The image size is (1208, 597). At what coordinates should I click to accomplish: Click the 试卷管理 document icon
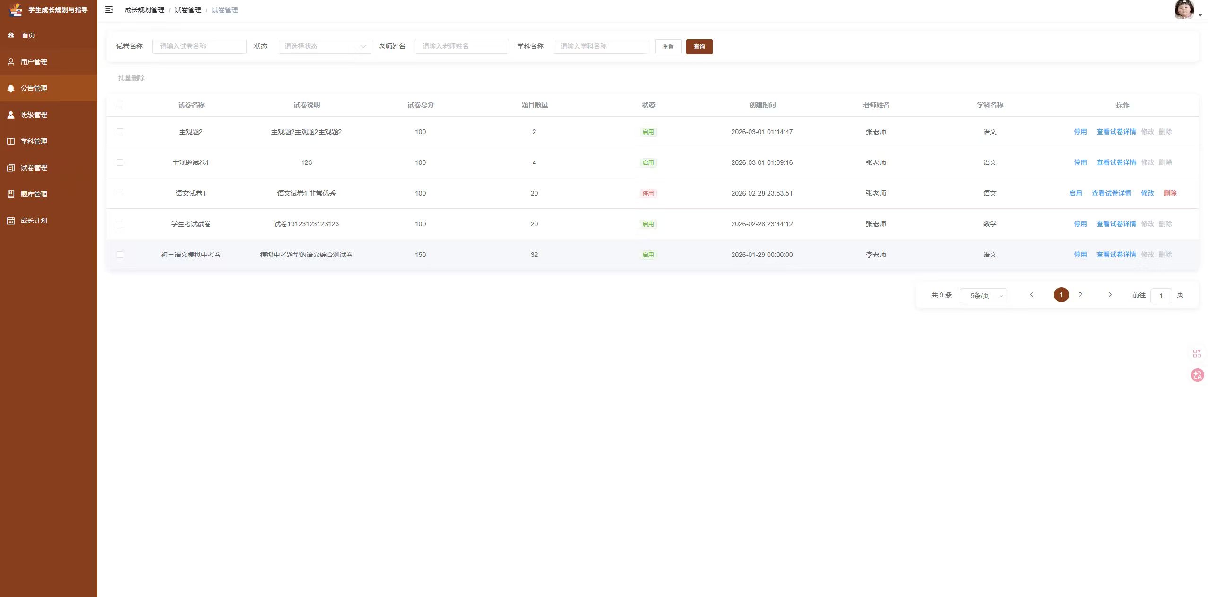tap(11, 168)
